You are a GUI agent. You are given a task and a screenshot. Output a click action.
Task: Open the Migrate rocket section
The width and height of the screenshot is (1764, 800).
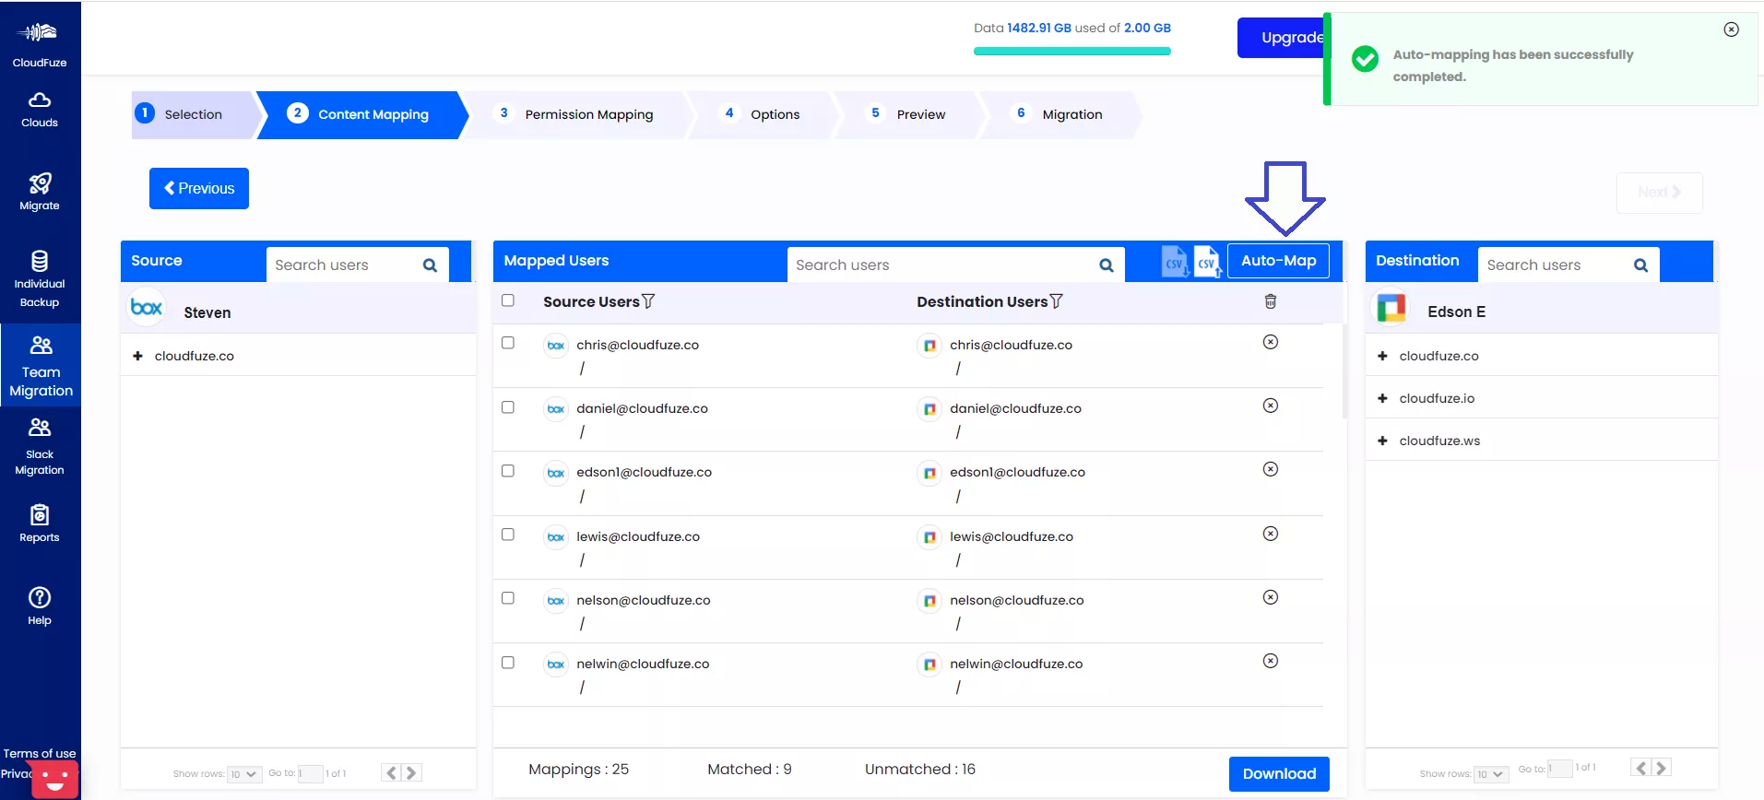[40, 192]
